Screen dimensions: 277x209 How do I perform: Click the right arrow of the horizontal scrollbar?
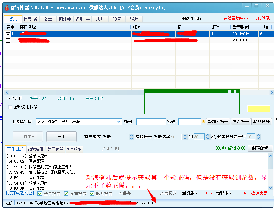point(271,92)
